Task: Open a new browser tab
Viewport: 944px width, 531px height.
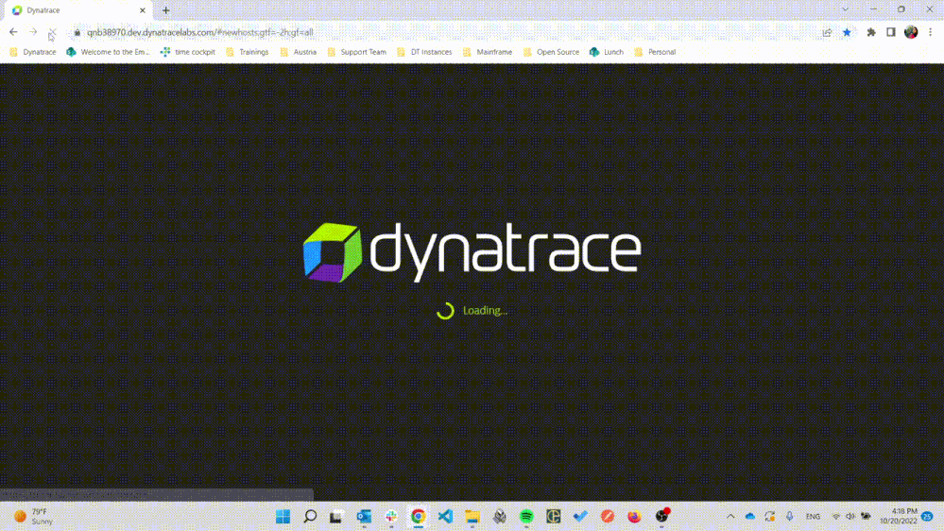Action: pyautogui.click(x=166, y=10)
